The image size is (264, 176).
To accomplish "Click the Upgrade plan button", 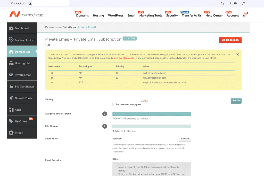I will (x=230, y=40).
